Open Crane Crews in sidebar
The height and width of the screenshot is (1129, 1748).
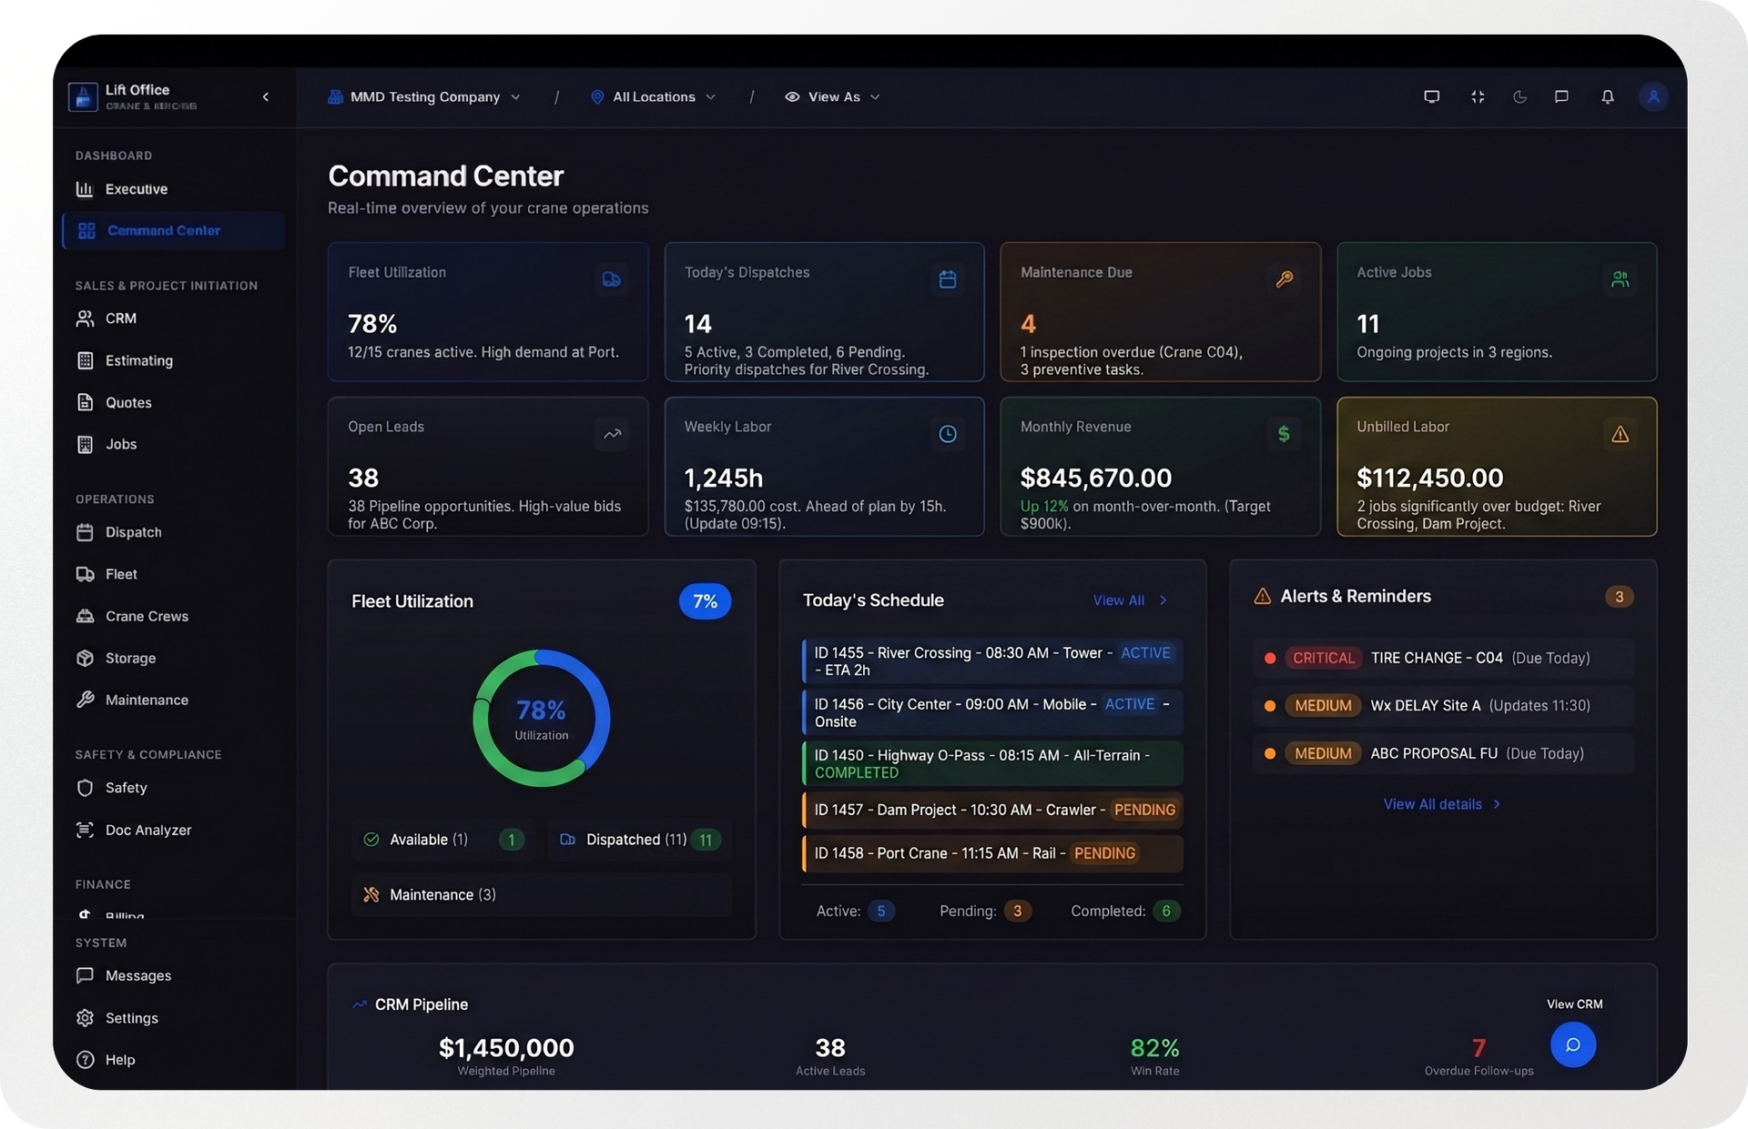[173, 616]
